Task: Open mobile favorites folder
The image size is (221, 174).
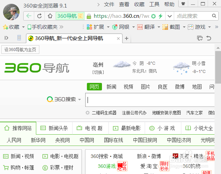Action: click(42, 27)
